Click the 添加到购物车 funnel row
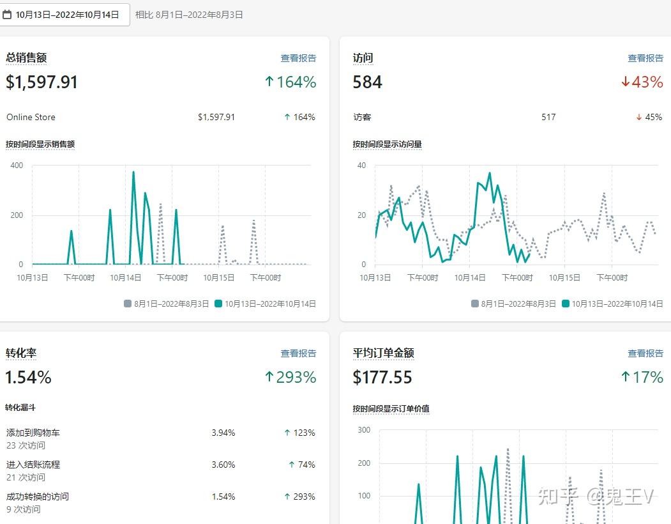The height and width of the screenshot is (524, 671). tap(160, 439)
